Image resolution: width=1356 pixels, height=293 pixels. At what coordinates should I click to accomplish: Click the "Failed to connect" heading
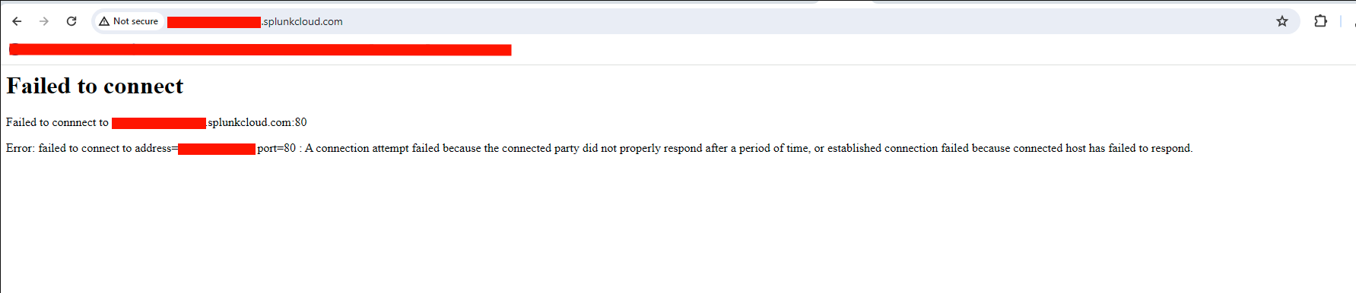point(95,86)
